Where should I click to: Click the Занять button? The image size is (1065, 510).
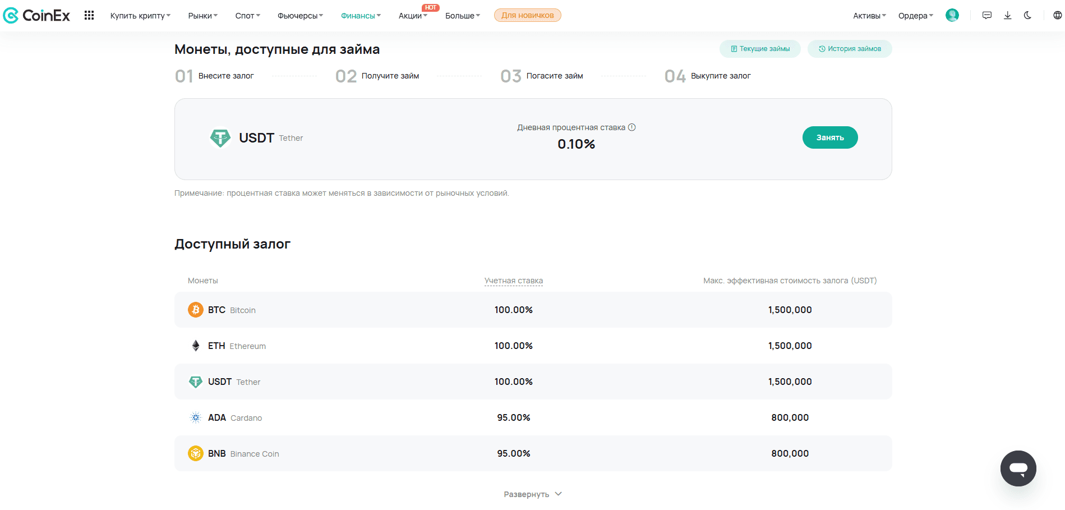coord(830,137)
